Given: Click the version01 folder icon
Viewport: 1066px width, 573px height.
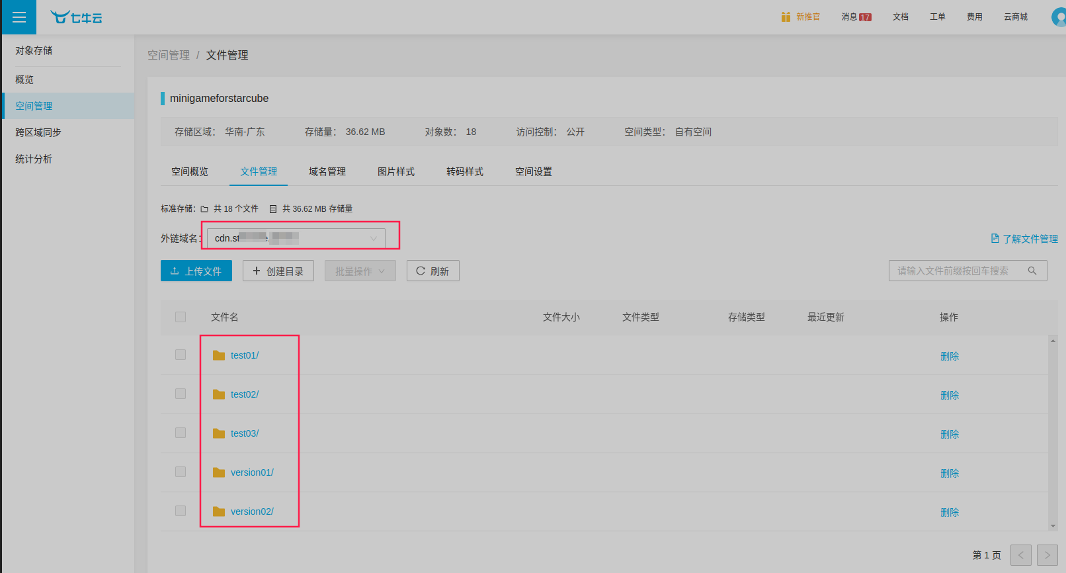Looking at the screenshot, I should point(219,472).
